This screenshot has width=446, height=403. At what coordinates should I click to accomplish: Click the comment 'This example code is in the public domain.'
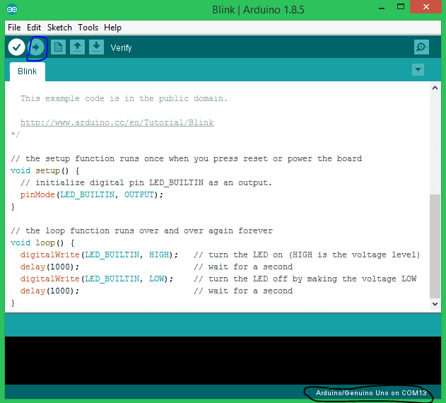tap(124, 99)
